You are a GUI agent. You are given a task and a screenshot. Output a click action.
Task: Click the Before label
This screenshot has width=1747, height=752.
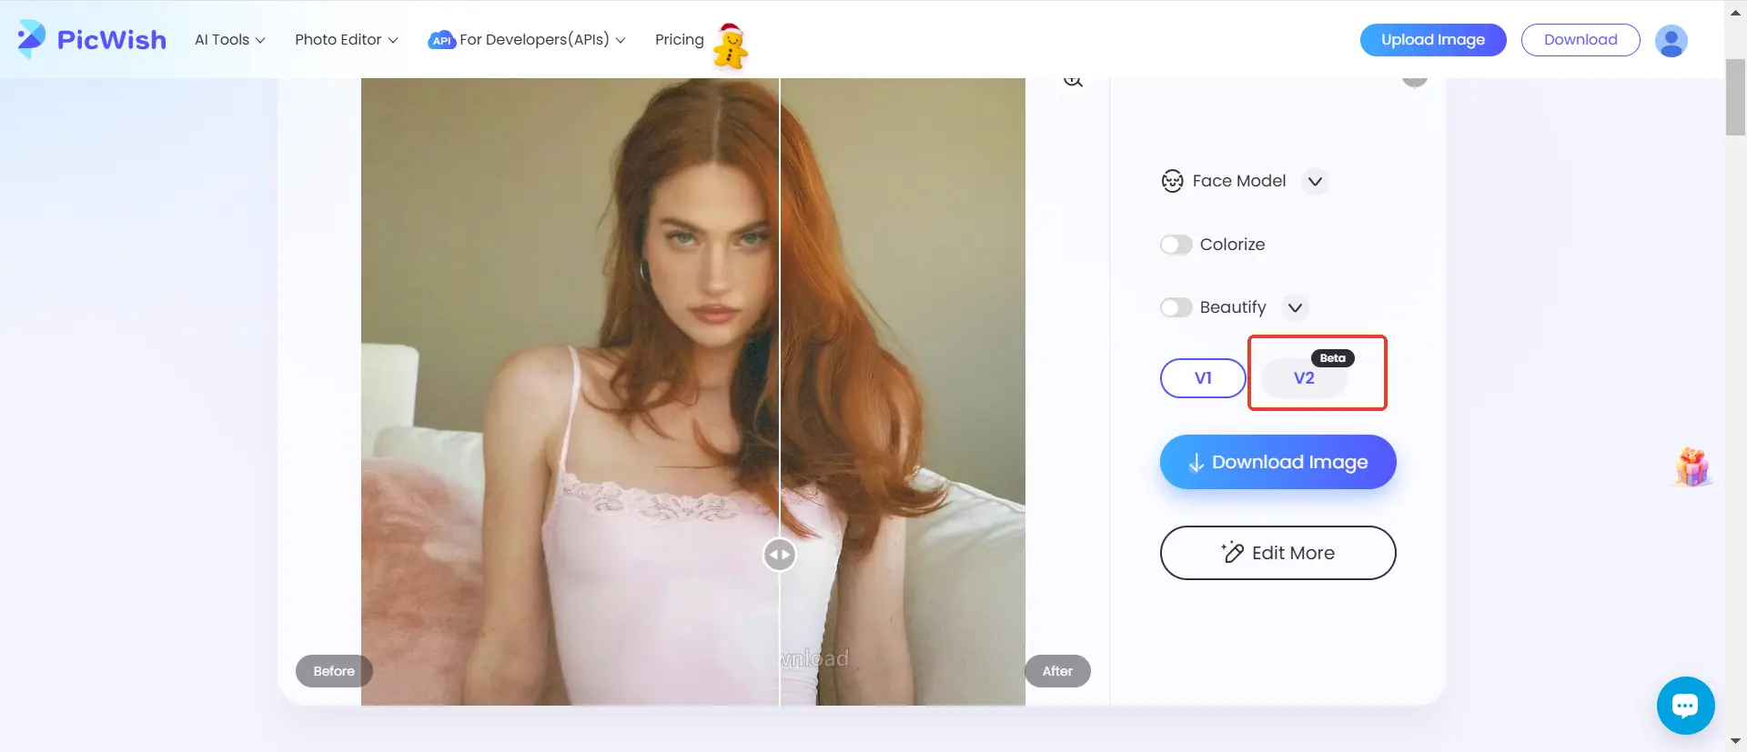point(334,671)
